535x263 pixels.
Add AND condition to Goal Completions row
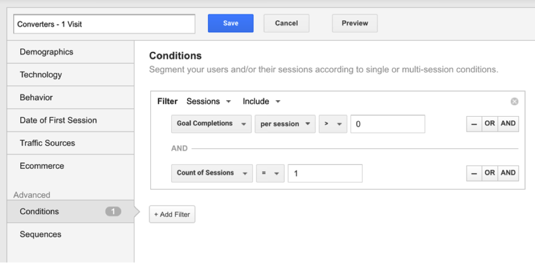508,124
